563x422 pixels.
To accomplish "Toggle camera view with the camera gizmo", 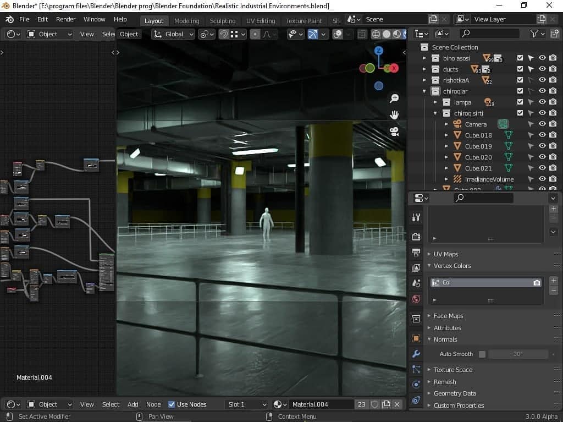I will (394, 131).
